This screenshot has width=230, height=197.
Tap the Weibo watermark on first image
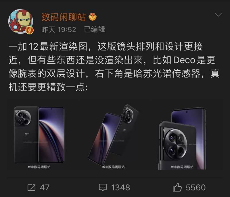click(39, 167)
